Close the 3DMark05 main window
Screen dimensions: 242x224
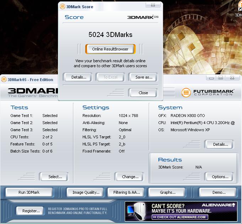point(232,78)
